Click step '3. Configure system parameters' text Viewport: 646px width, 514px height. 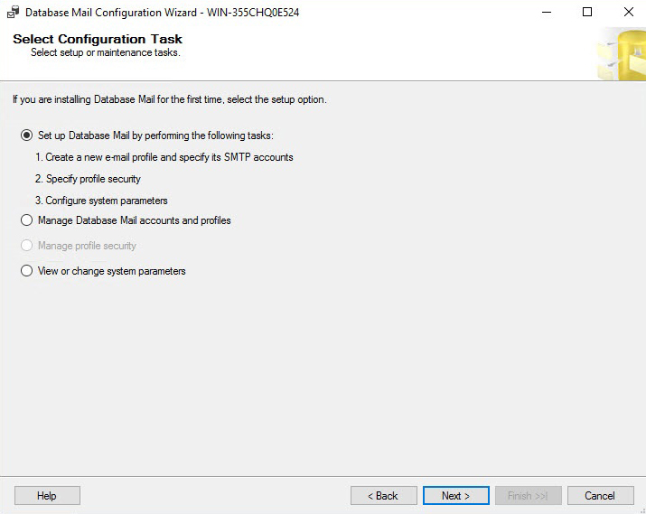(x=101, y=201)
